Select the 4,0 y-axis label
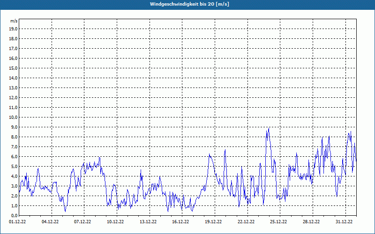This screenshot has height=234, width=375. tap(14, 176)
